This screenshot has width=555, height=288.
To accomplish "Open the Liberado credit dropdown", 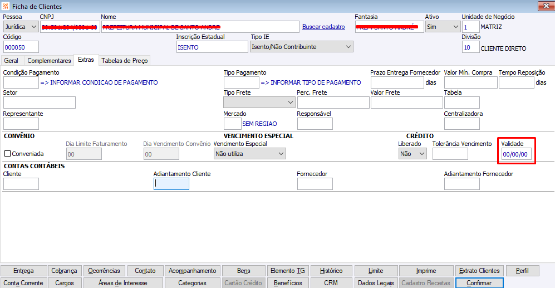I will pyautogui.click(x=412, y=154).
